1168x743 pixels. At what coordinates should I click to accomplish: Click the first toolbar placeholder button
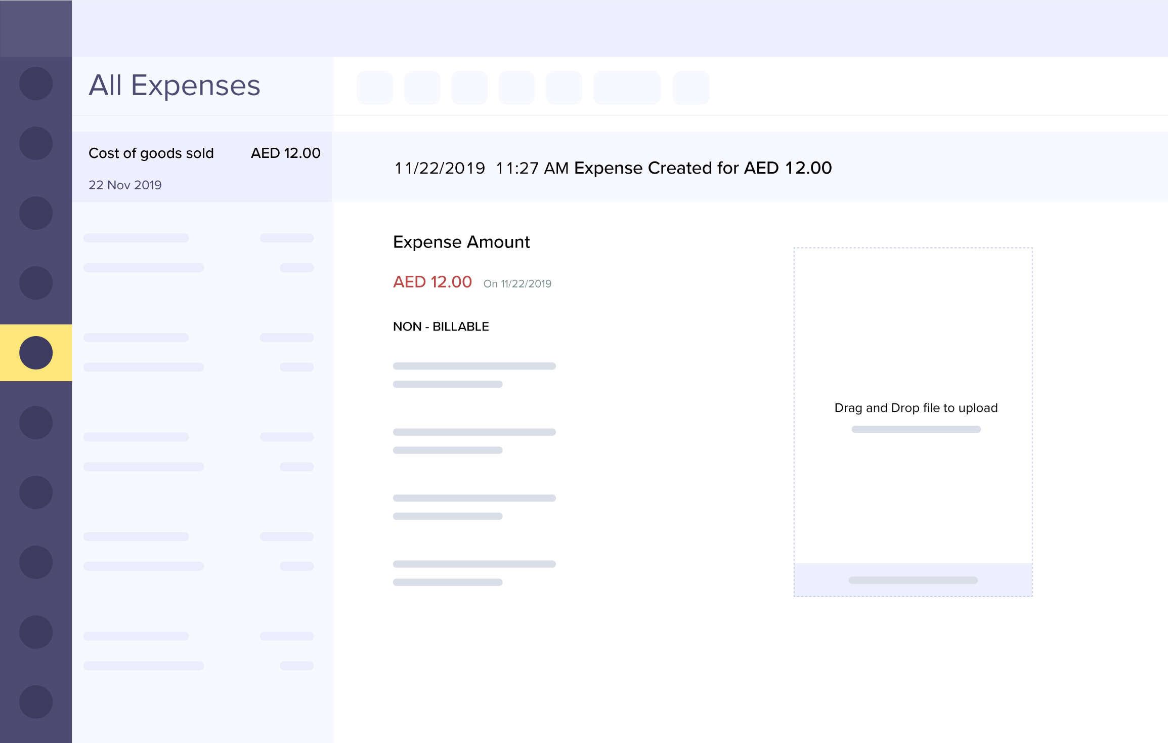375,88
